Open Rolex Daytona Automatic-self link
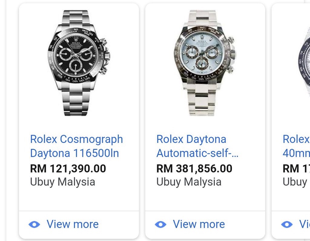310x241 pixels. click(197, 146)
